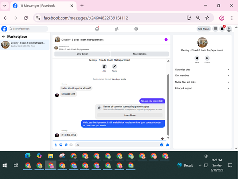Screen dimensions: 238x179
Task: Open Copilot from the taskbar
Action: (39, 156)
